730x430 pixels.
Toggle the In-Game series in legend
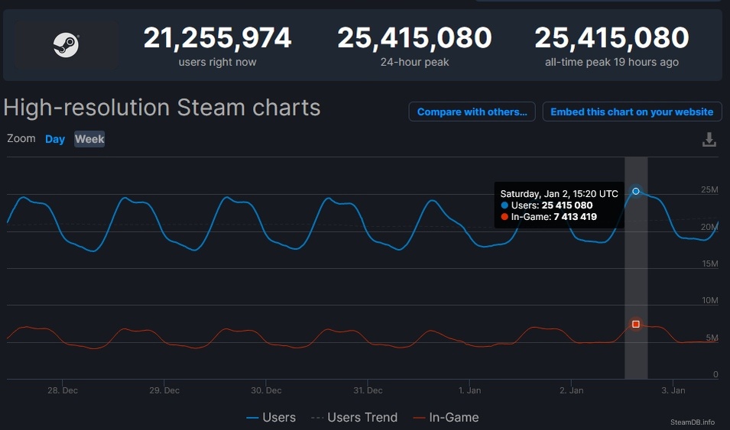click(x=446, y=418)
